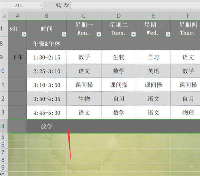Image resolution: width=200 pixels, height=176 pixels.
Task: Select column A header
Action: [17, 16]
